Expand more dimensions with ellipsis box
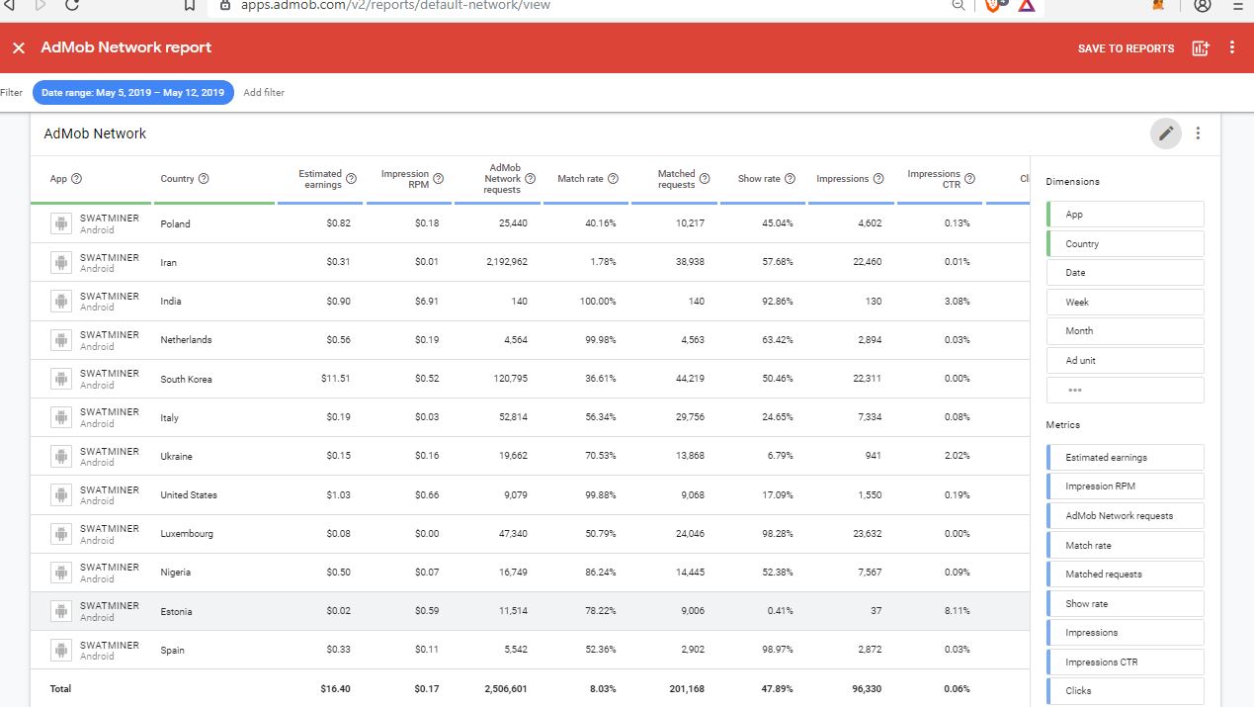This screenshot has height=707, width=1254. pyautogui.click(x=1126, y=390)
